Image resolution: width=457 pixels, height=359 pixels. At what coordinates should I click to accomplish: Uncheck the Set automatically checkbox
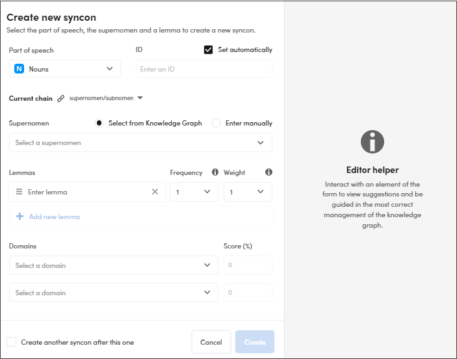tap(209, 50)
